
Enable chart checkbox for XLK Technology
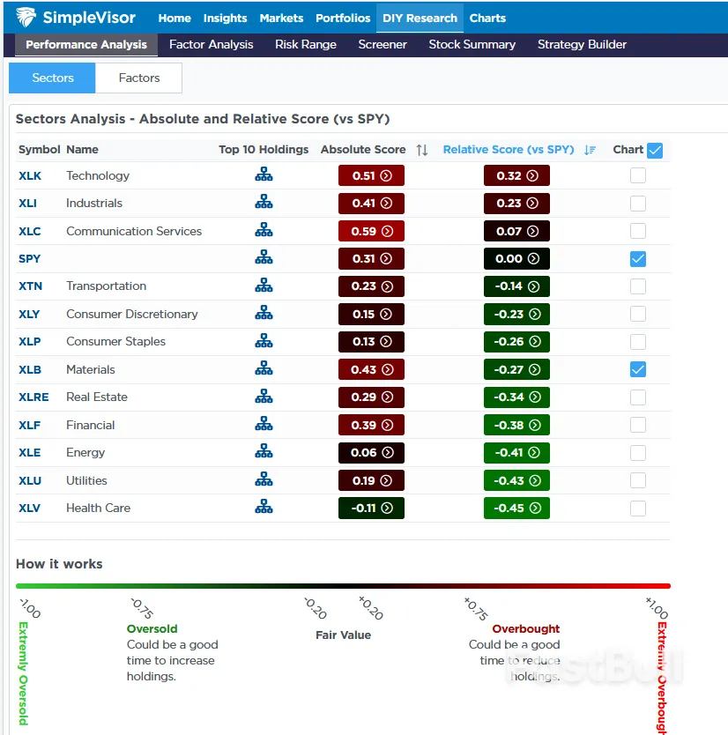pyautogui.click(x=638, y=175)
